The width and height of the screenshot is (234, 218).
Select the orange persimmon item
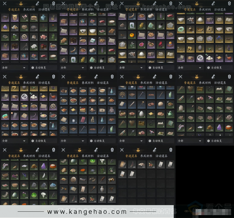(x=132, y=35)
